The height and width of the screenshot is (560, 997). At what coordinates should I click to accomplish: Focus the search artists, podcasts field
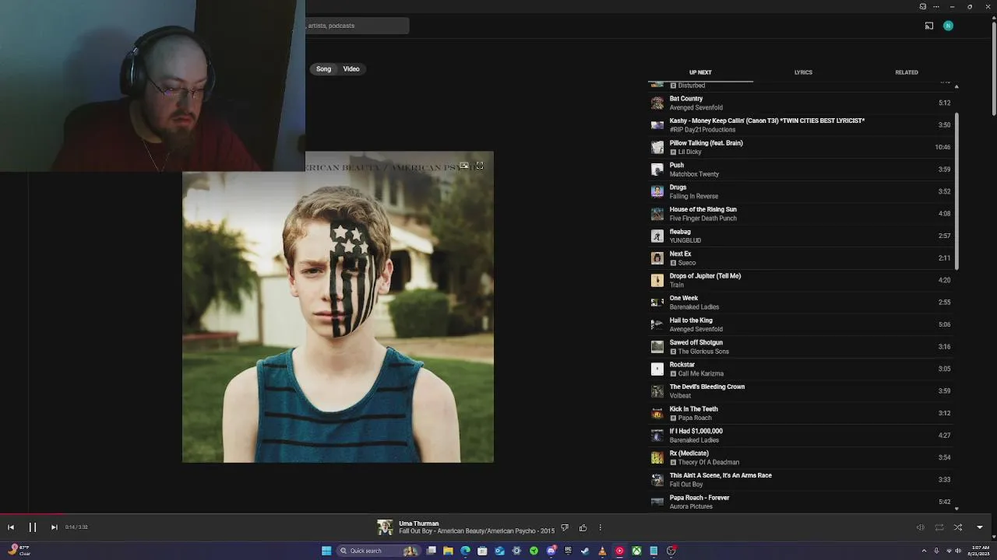[x=357, y=26]
